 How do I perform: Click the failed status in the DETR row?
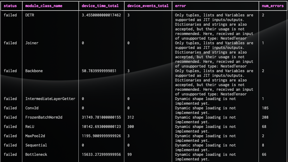(10, 15)
